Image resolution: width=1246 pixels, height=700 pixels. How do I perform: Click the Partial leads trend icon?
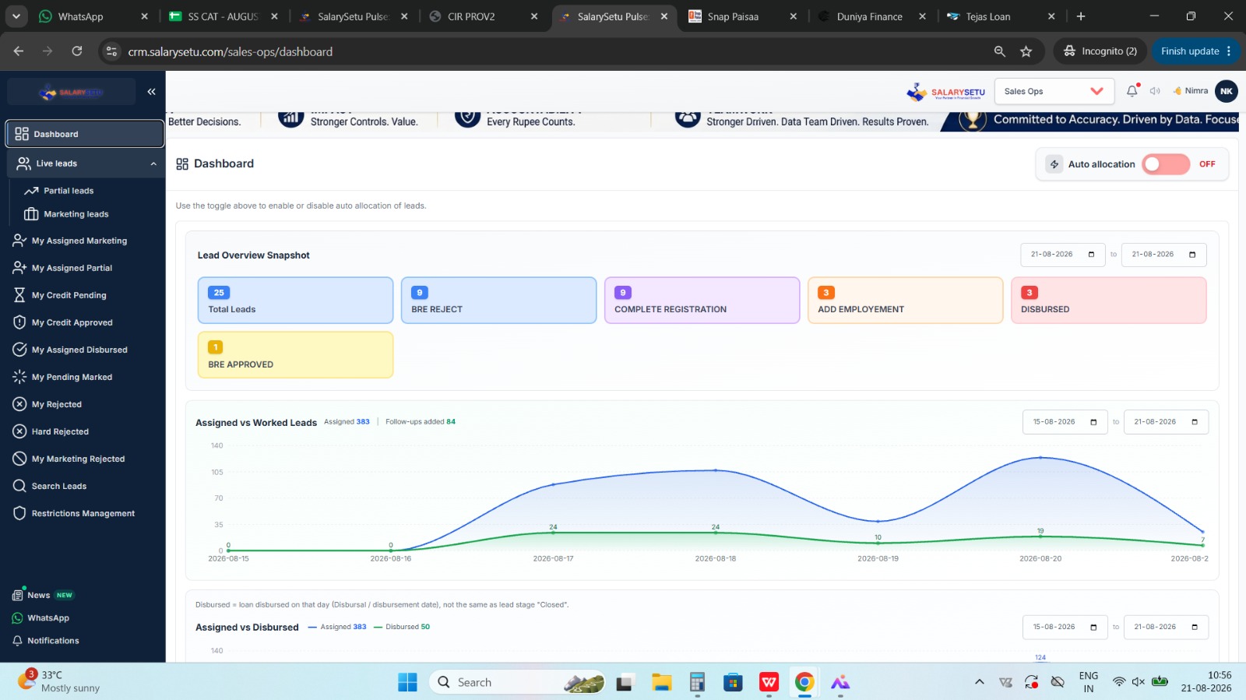coord(31,191)
